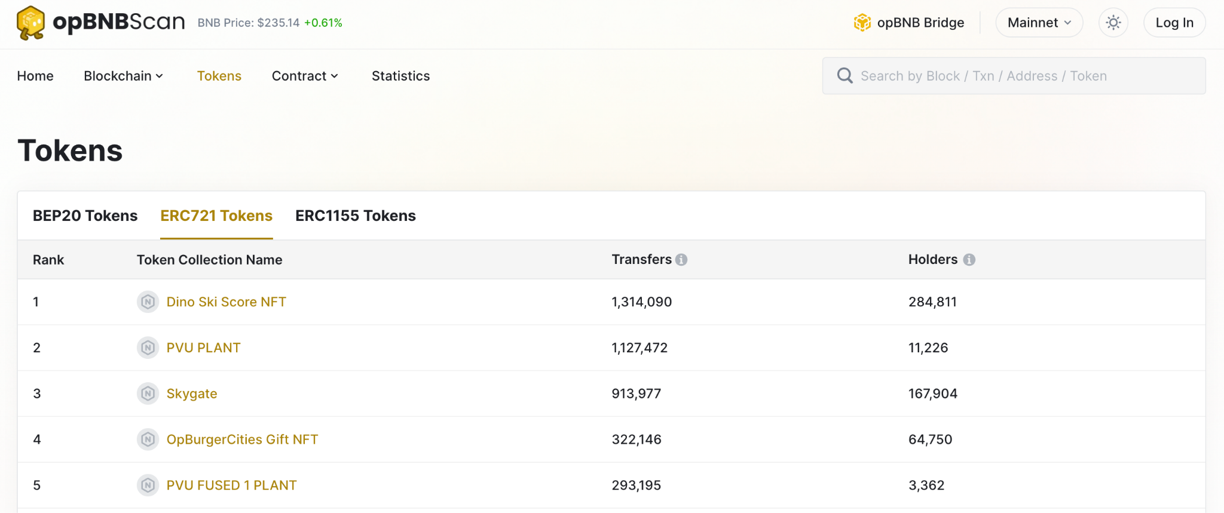Click the PVU PLANT token icon
Screen dimensions: 1224x513
[148, 348]
